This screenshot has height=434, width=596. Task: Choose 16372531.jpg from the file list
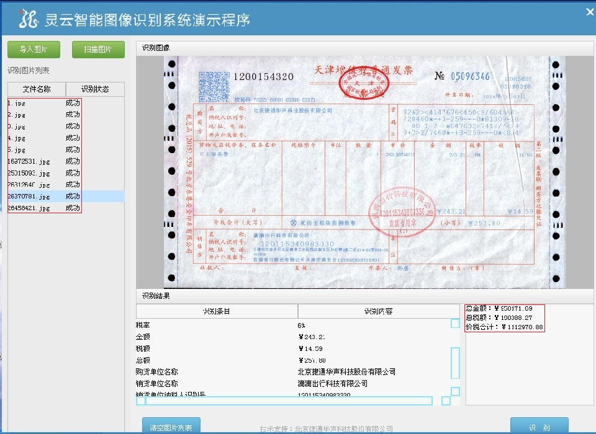(x=29, y=161)
